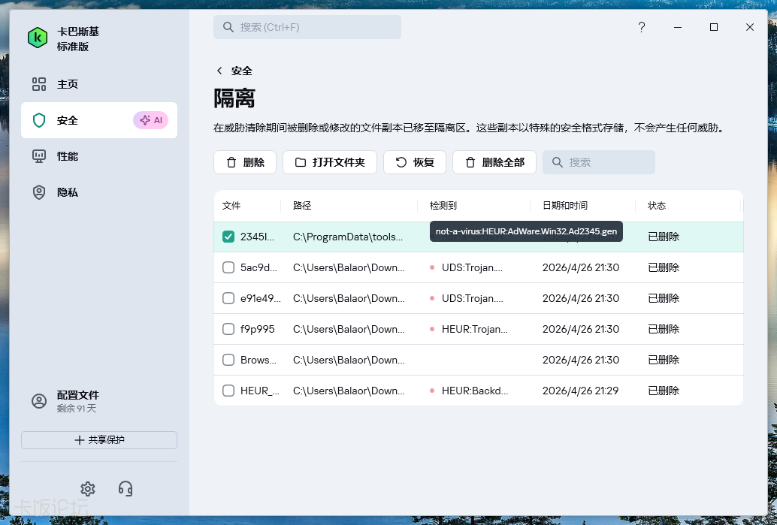This screenshot has height=525, width=777.
Task: Click the AI badge on 安全
Action: [x=150, y=120]
